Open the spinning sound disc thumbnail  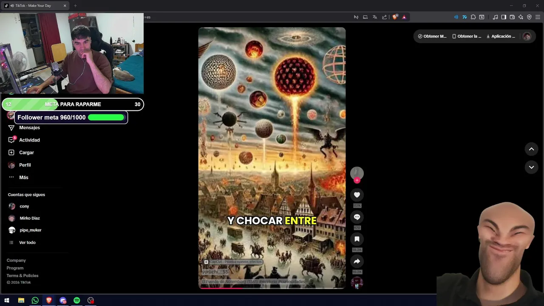coord(357,283)
